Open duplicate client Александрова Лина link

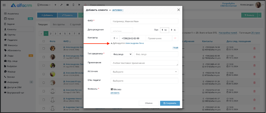(134, 43)
